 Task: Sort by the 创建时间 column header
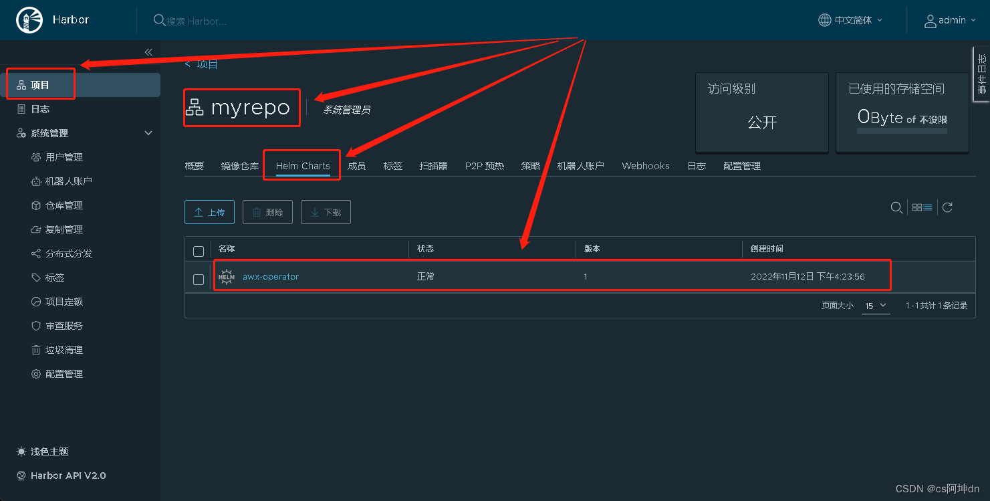(767, 248)
